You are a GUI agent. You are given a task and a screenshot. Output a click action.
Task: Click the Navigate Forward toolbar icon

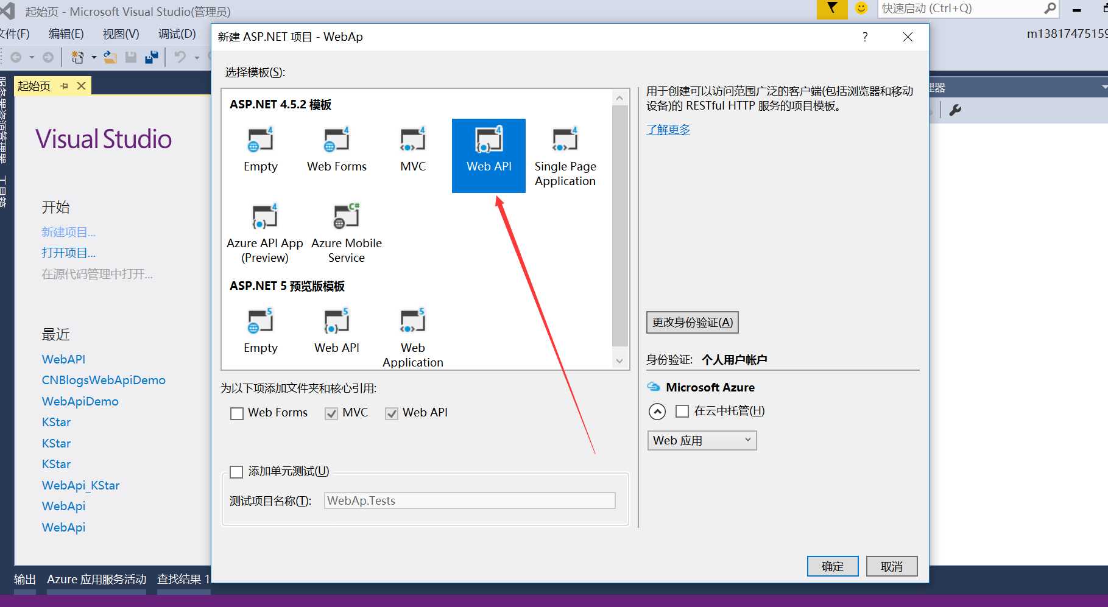(x=48, y=57)
